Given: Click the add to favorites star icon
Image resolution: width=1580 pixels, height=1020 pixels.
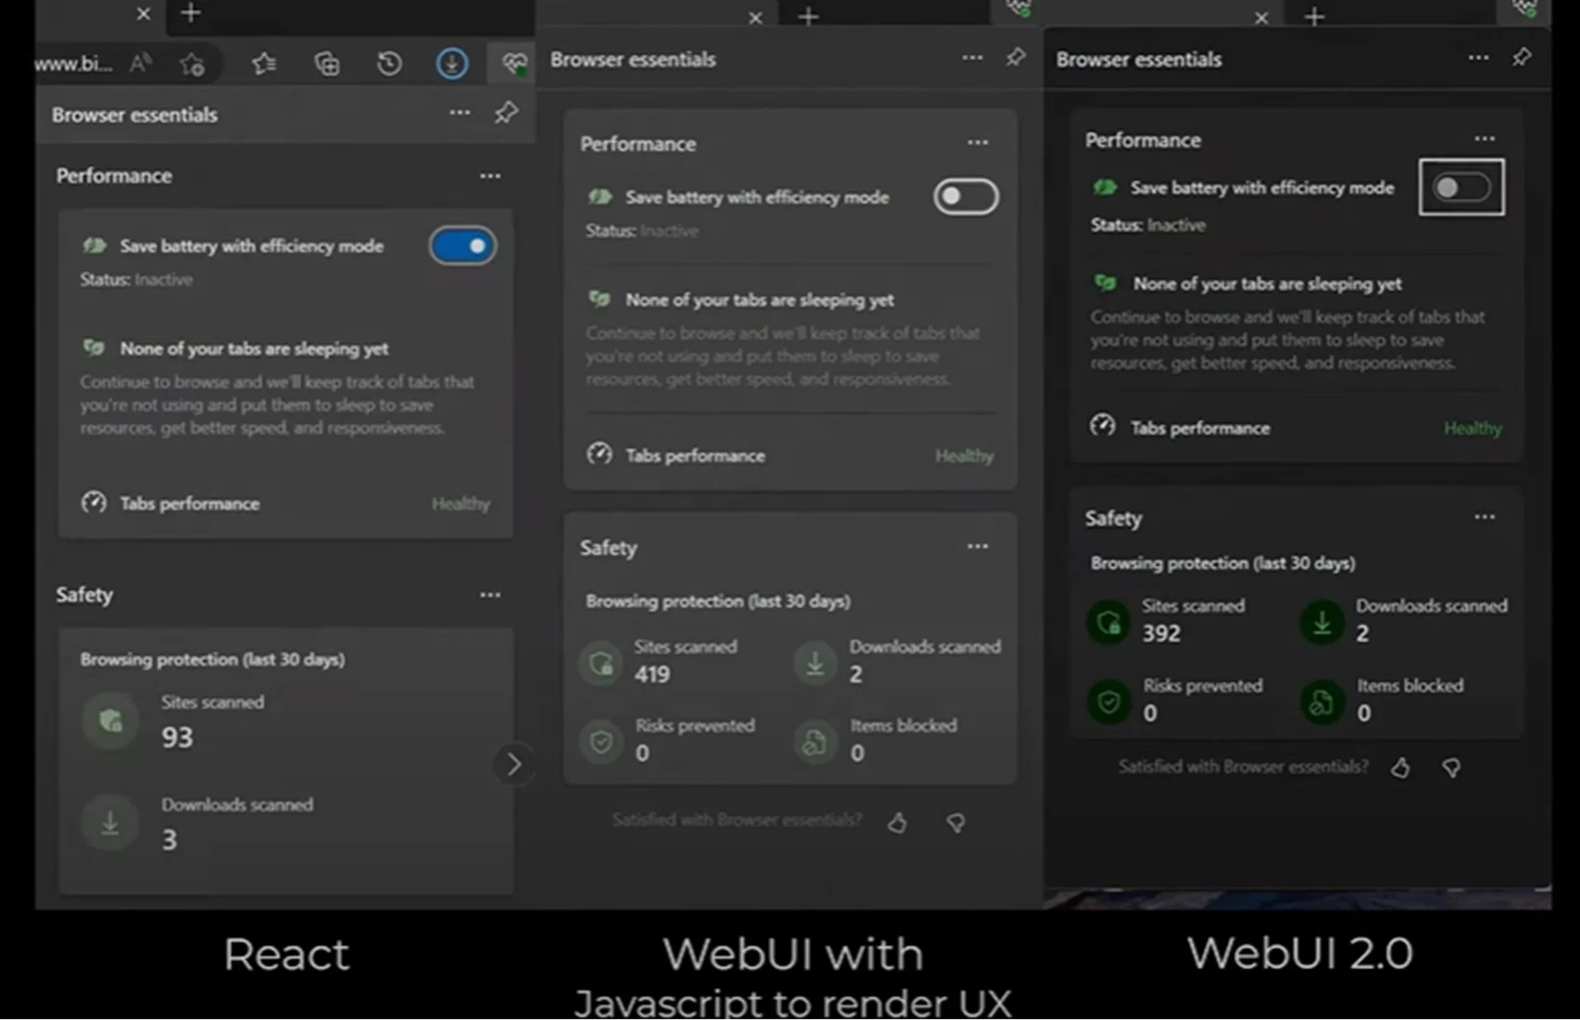Looking at the screenshot, I should click(x=192, y=63).
